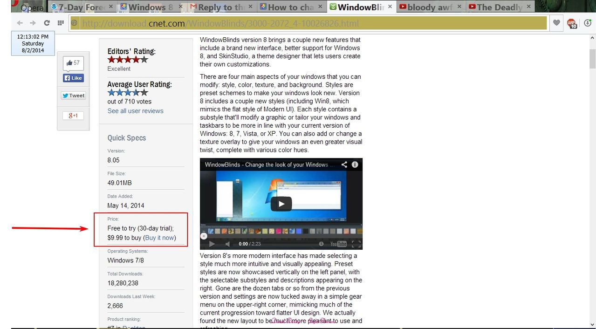
Task: Toggle fullscreen mode on the video player
Action: point(355,244)
